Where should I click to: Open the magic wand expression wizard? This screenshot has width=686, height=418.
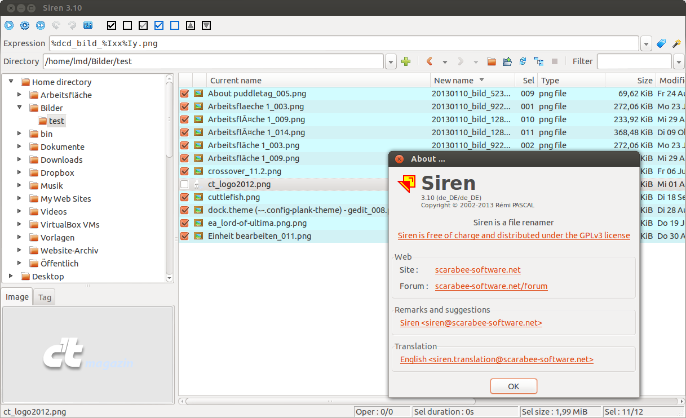click(677, 43)
